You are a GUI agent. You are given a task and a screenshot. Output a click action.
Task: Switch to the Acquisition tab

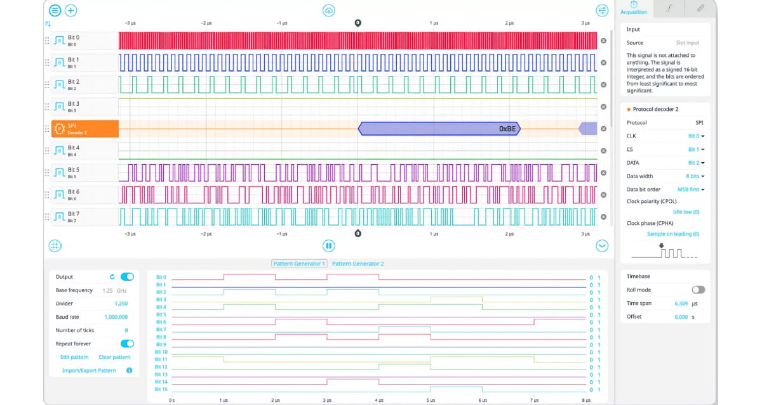click(634, 8)
